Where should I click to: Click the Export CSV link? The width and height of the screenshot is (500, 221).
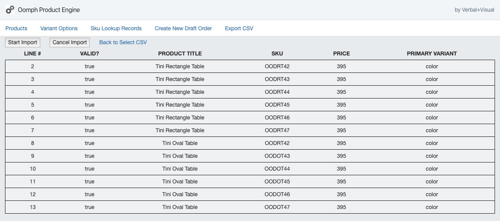coord(239,28)
